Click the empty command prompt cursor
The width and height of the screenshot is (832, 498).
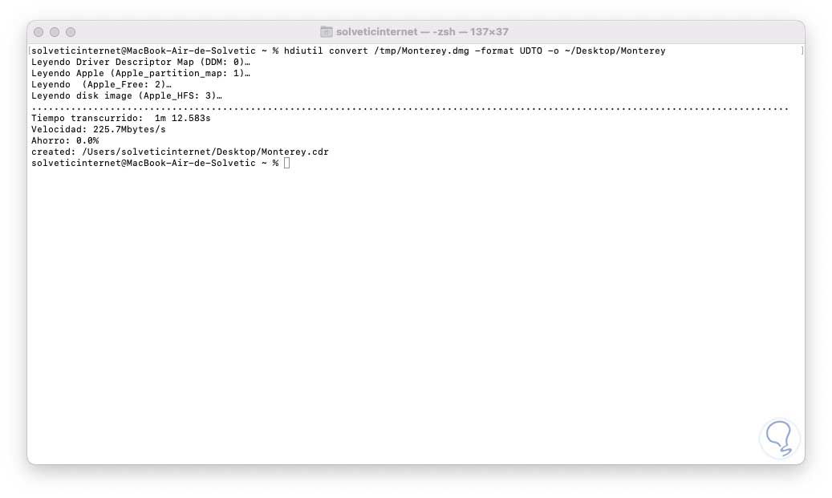(287, 163)
